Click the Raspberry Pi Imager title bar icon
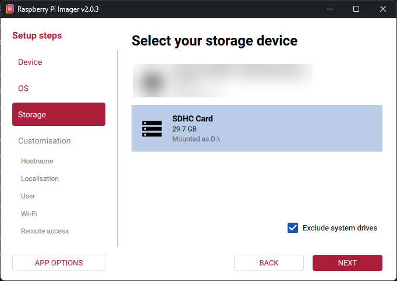 pyautogui.click(x=9, y=9)
